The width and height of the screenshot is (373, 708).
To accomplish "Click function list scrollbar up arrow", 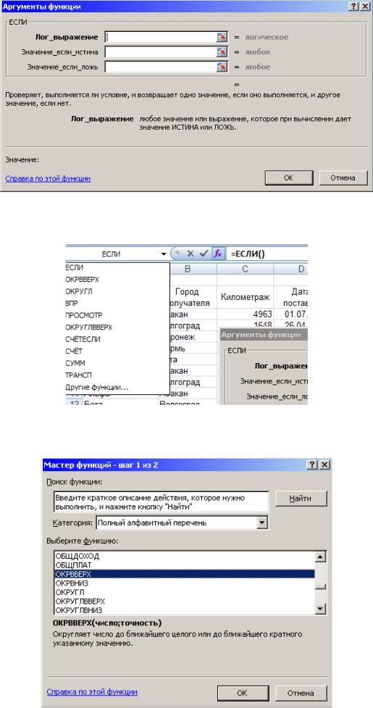I will click(321, 557).
